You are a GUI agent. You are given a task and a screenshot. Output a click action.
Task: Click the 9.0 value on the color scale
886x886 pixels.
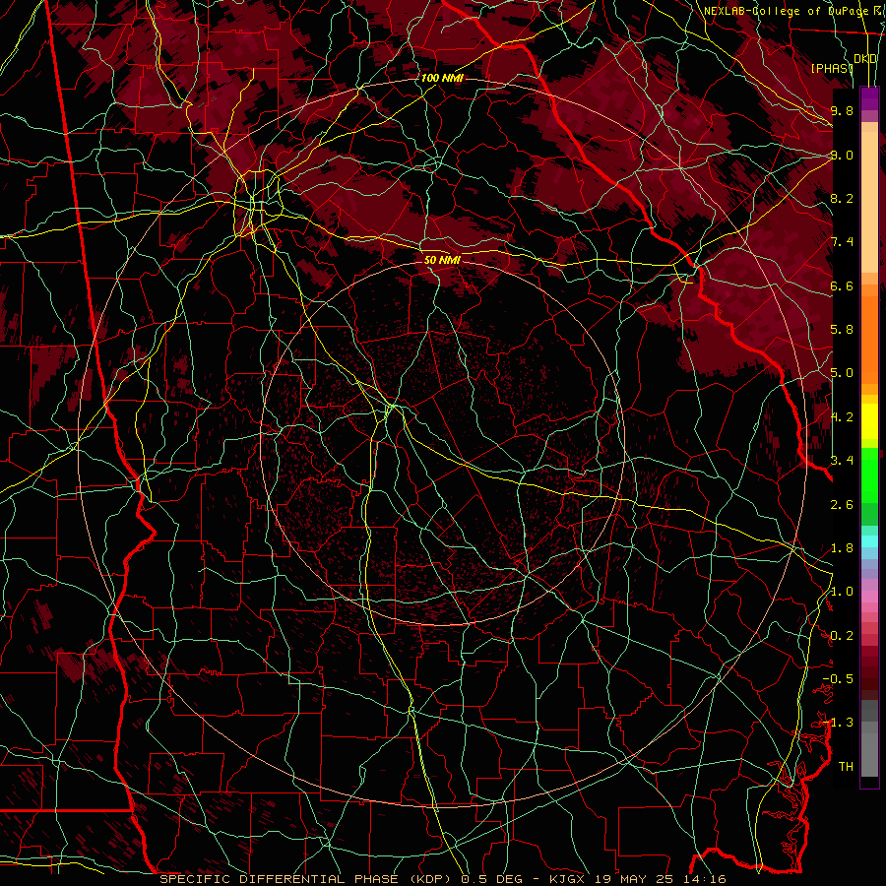pyautogui.click(x=842, y=155)
